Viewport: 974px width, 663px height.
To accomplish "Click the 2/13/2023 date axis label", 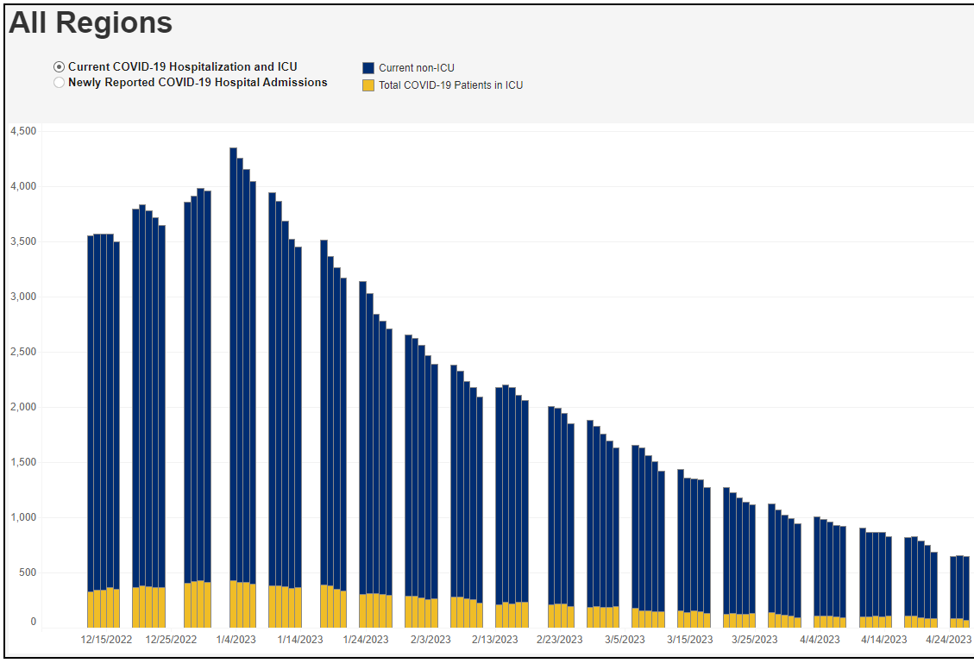I will [x=495, y=640].
